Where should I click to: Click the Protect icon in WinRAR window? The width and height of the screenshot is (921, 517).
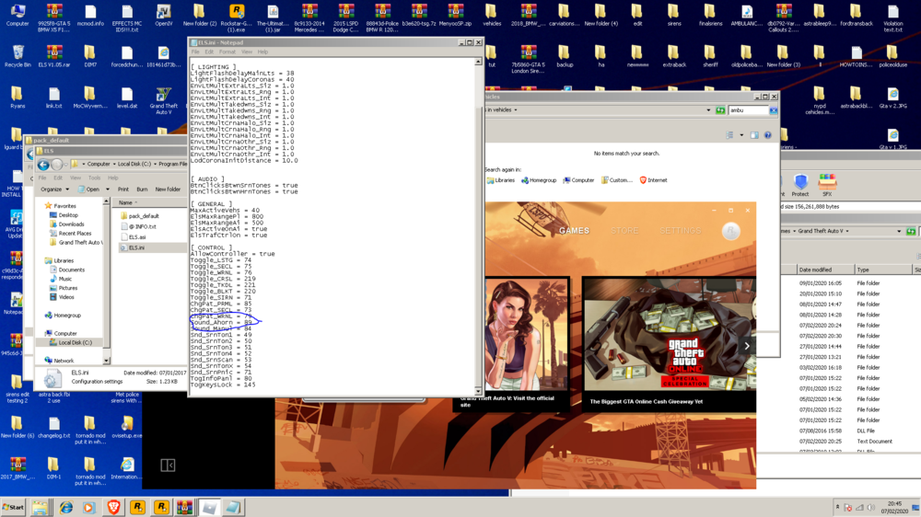pyautogui.click(x=800, y=185)
